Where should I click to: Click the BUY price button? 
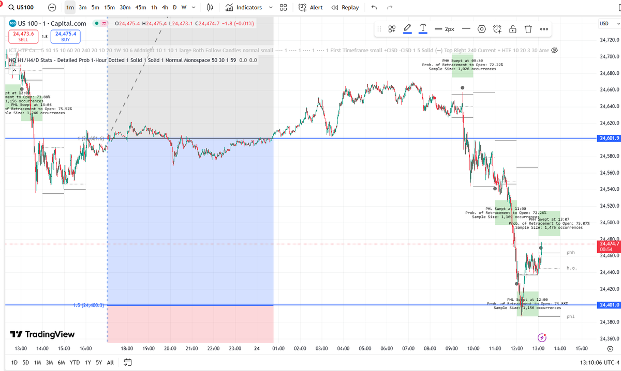pos(65,36)
